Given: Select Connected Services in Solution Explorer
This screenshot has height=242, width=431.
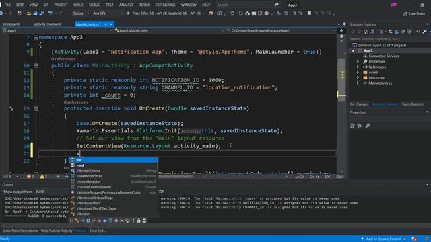Looking at the screenshot, I should click(x=383, y=56).
